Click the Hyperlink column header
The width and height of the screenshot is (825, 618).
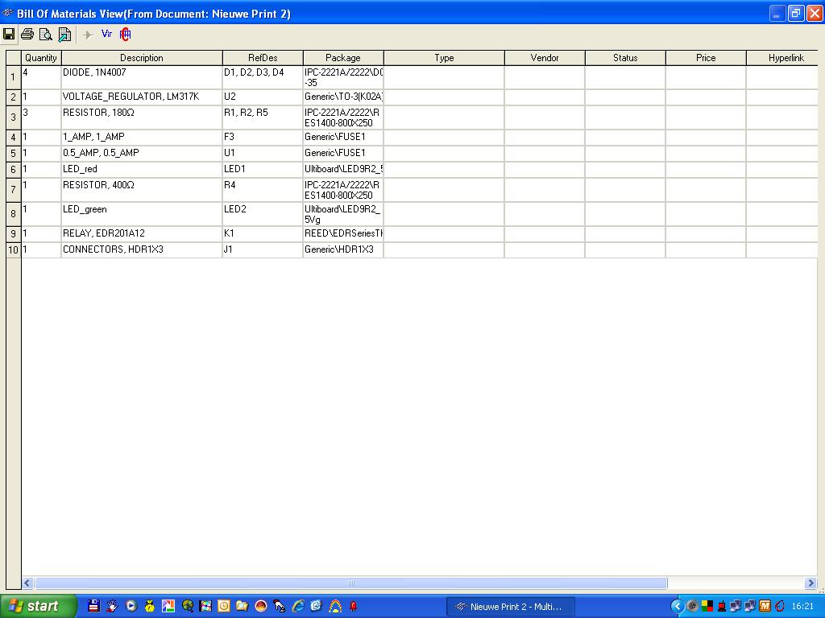[x=786, y=58]
